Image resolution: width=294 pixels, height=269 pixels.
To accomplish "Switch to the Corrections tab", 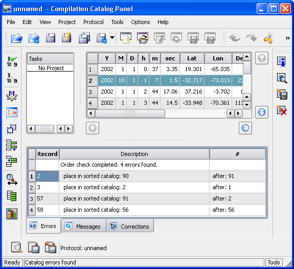I will click(130, 226).
